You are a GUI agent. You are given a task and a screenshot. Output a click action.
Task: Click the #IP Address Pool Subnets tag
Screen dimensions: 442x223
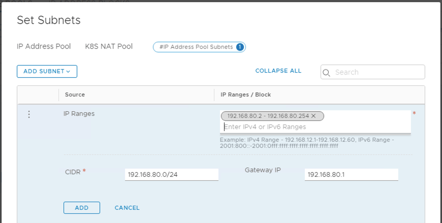(196, 47)
